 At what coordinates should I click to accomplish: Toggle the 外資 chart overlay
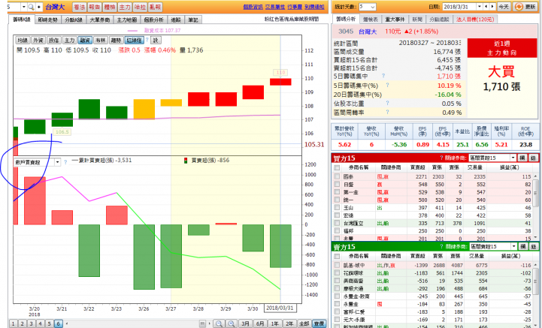(x=38, y=41)
